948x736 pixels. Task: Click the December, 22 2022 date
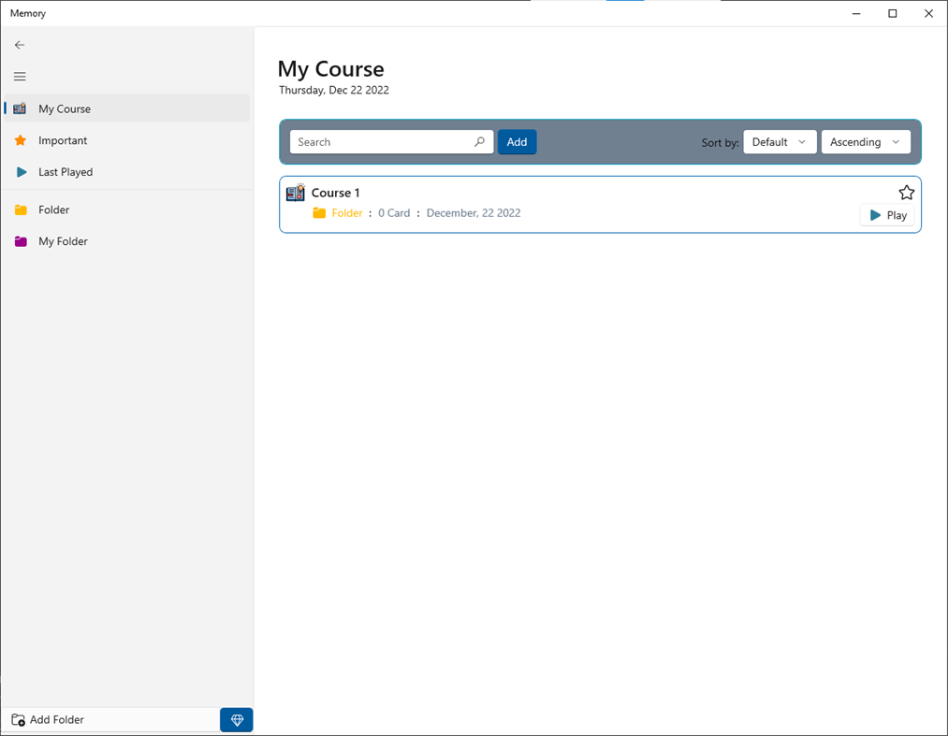(474, 212)
